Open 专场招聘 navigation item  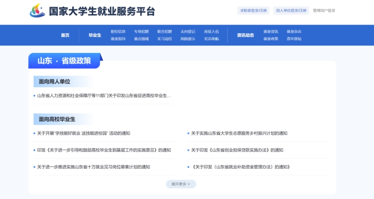141,32
